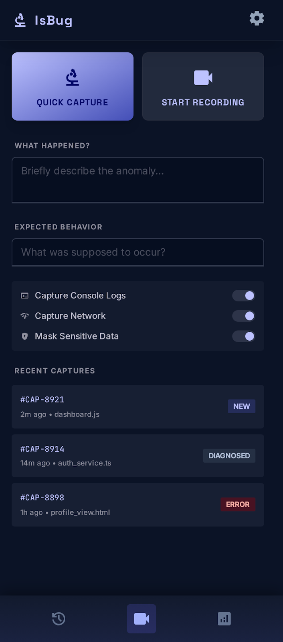The width and height of the screenshot is (283, 642).
Task: Start a new screen recording
Action: [203, 86]
